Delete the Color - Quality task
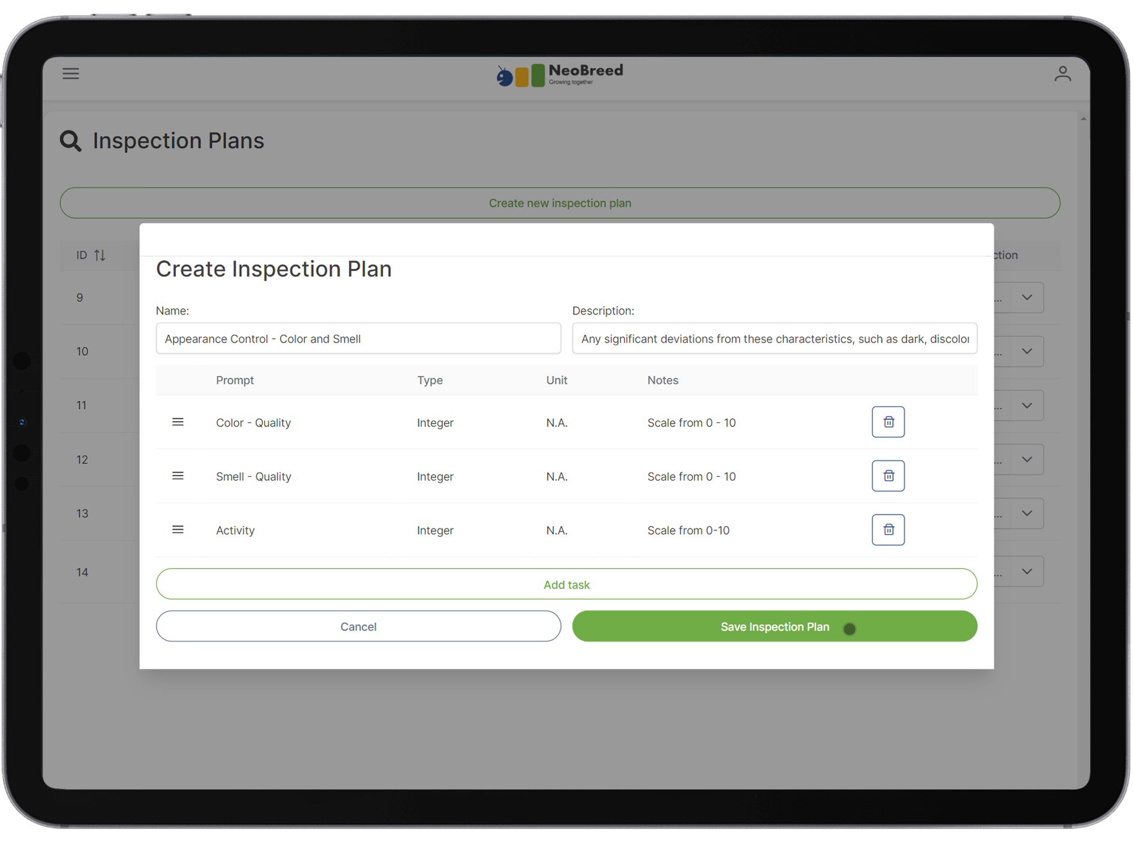This screenshot has height=850, width=1134. click(888, 422)
